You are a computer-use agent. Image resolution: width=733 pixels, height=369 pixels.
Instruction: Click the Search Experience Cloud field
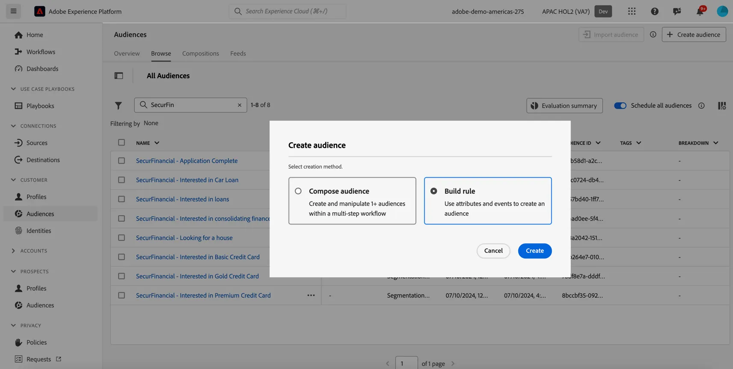(288, 11)
